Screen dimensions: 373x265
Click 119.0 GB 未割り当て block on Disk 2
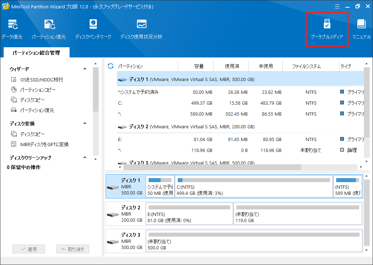click(x=298, y=214)
